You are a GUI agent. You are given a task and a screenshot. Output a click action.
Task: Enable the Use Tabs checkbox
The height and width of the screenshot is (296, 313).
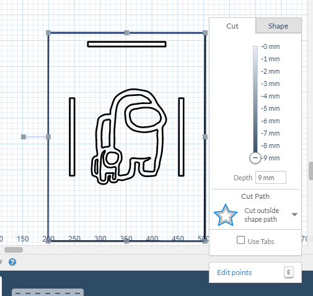[x=240, y=240]
